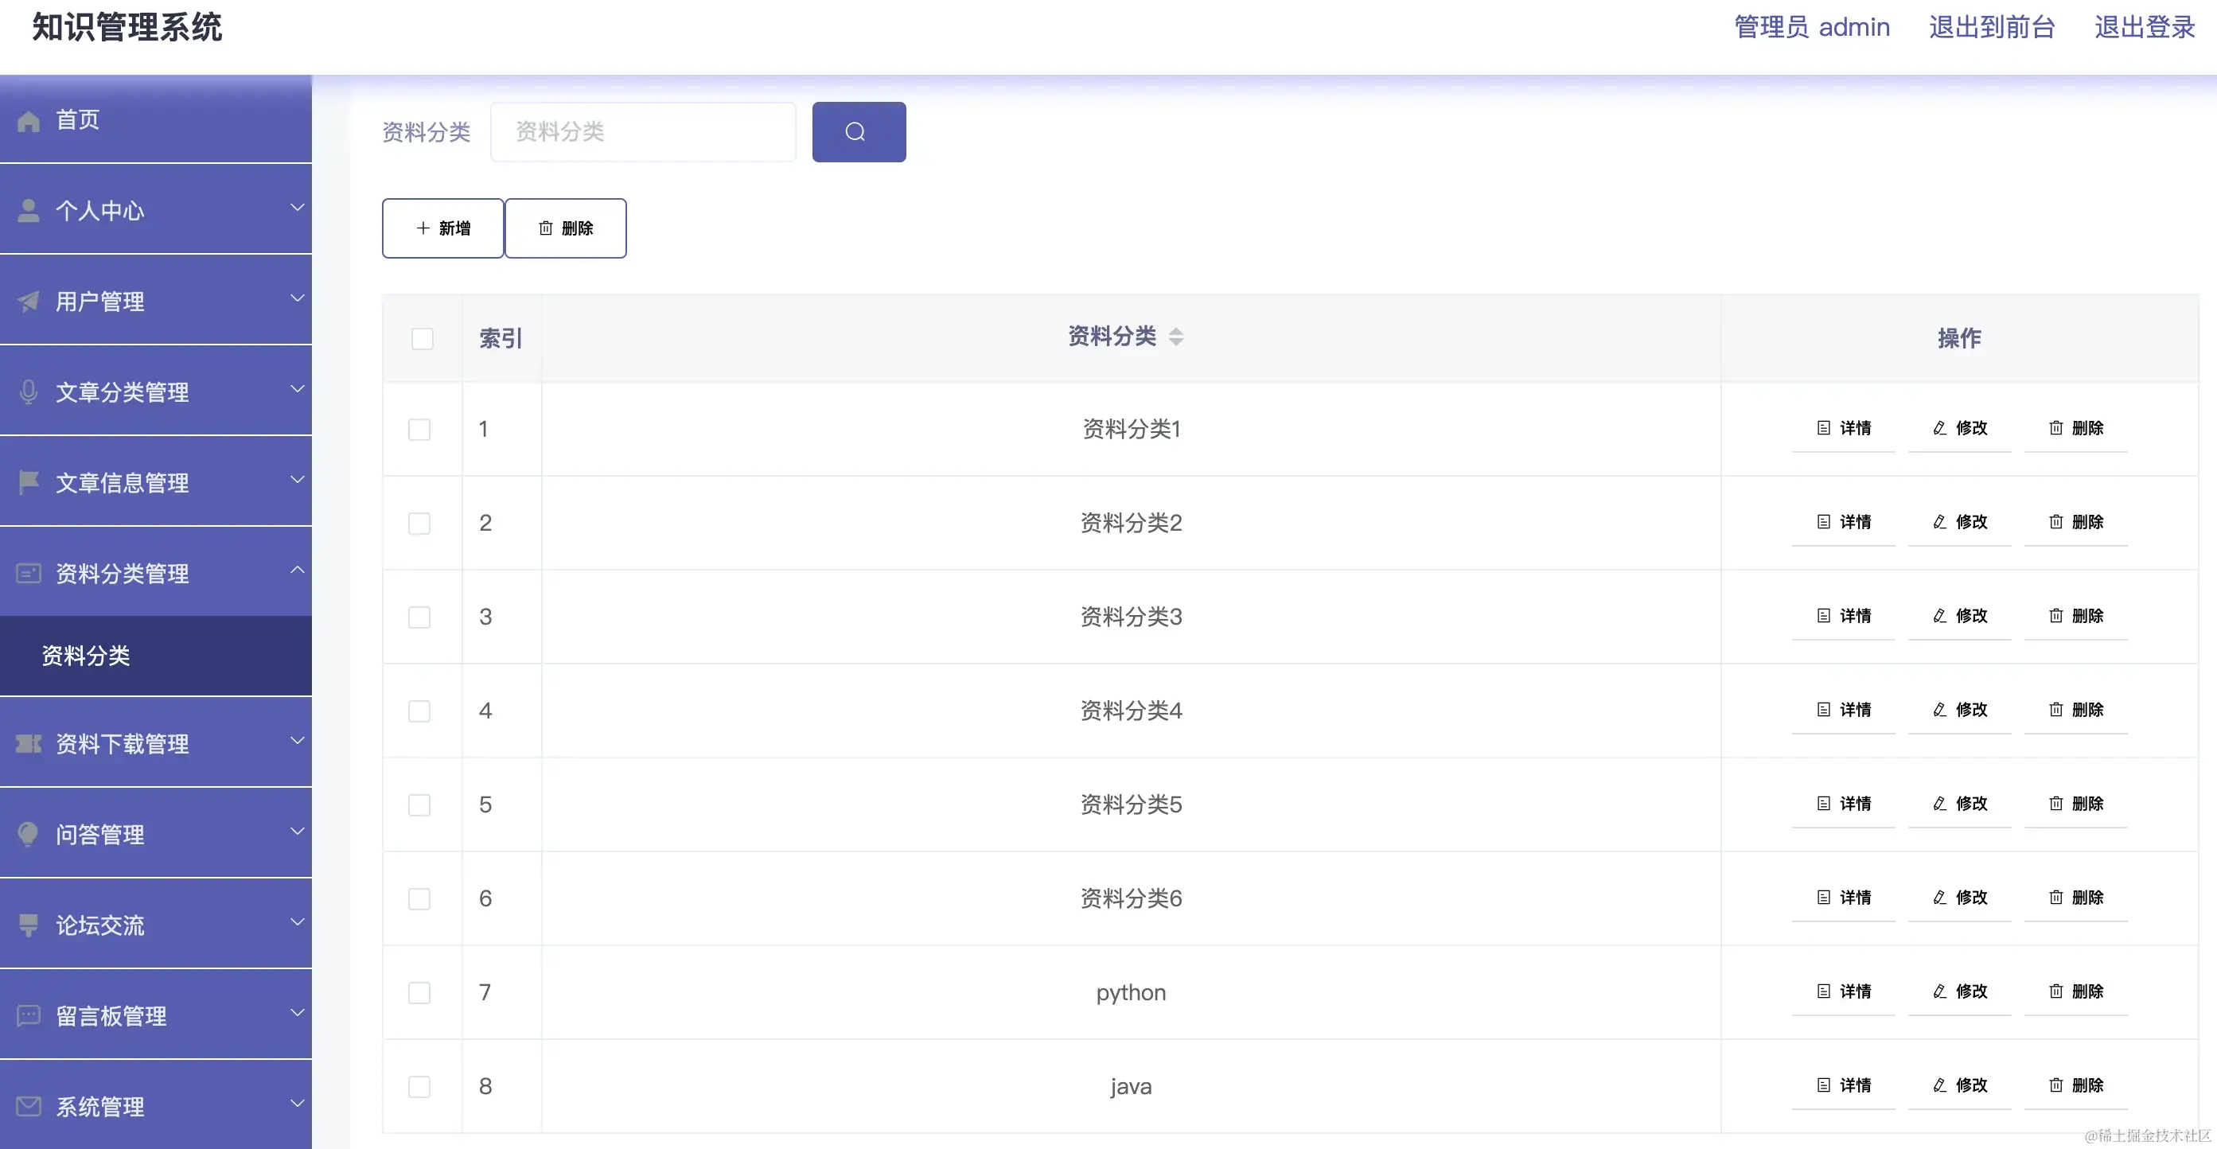Click the lightbulb icon for 问答管理

coord(29,834)
